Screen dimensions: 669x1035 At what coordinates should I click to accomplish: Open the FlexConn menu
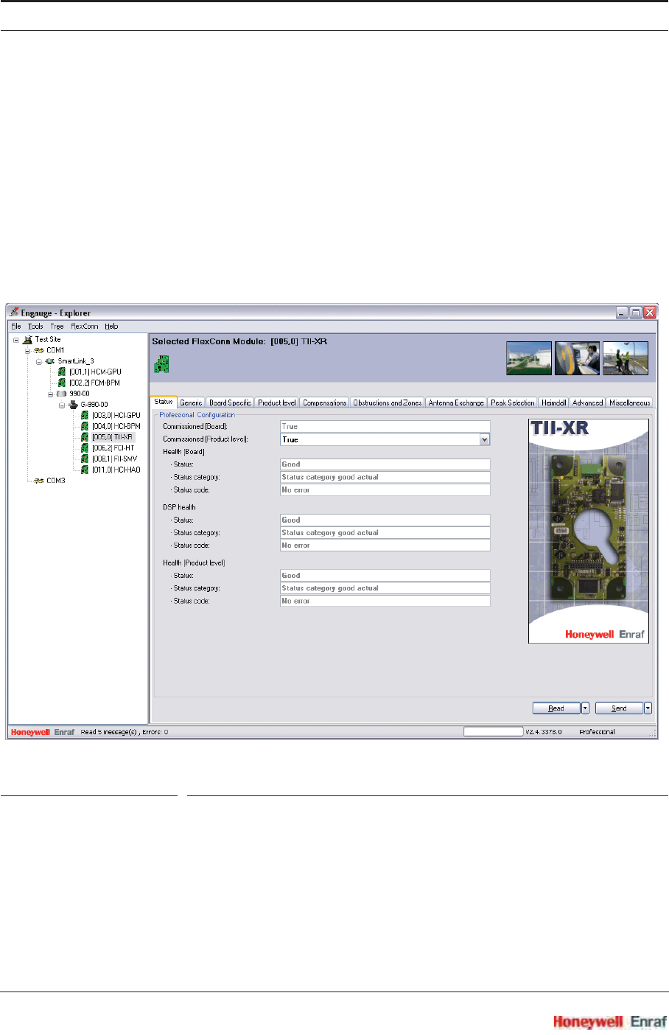click(84, 326)
